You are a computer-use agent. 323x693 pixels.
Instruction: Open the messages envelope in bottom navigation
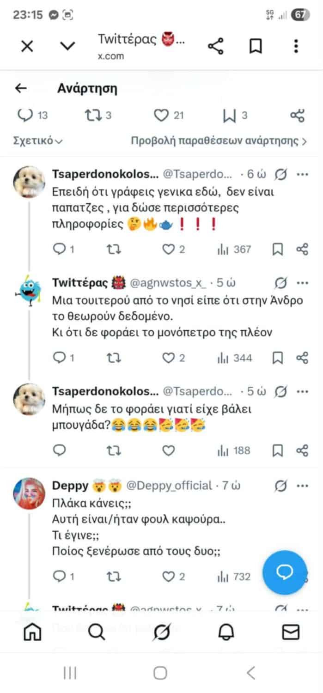291,632
